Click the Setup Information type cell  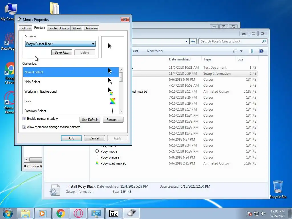217,74
